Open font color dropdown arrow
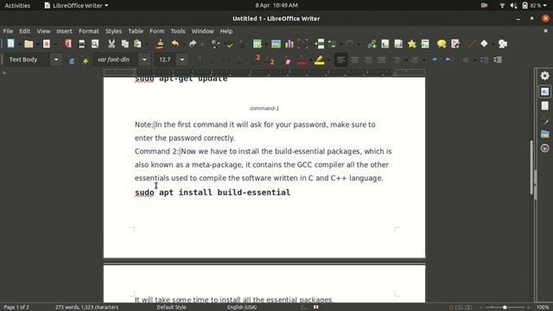The height and width of the screenshot is (311, 553). tap(310, 60)
